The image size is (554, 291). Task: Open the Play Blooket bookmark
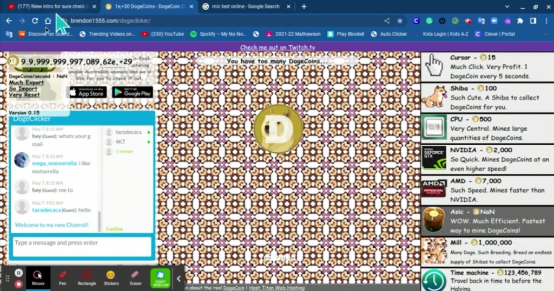346,34
